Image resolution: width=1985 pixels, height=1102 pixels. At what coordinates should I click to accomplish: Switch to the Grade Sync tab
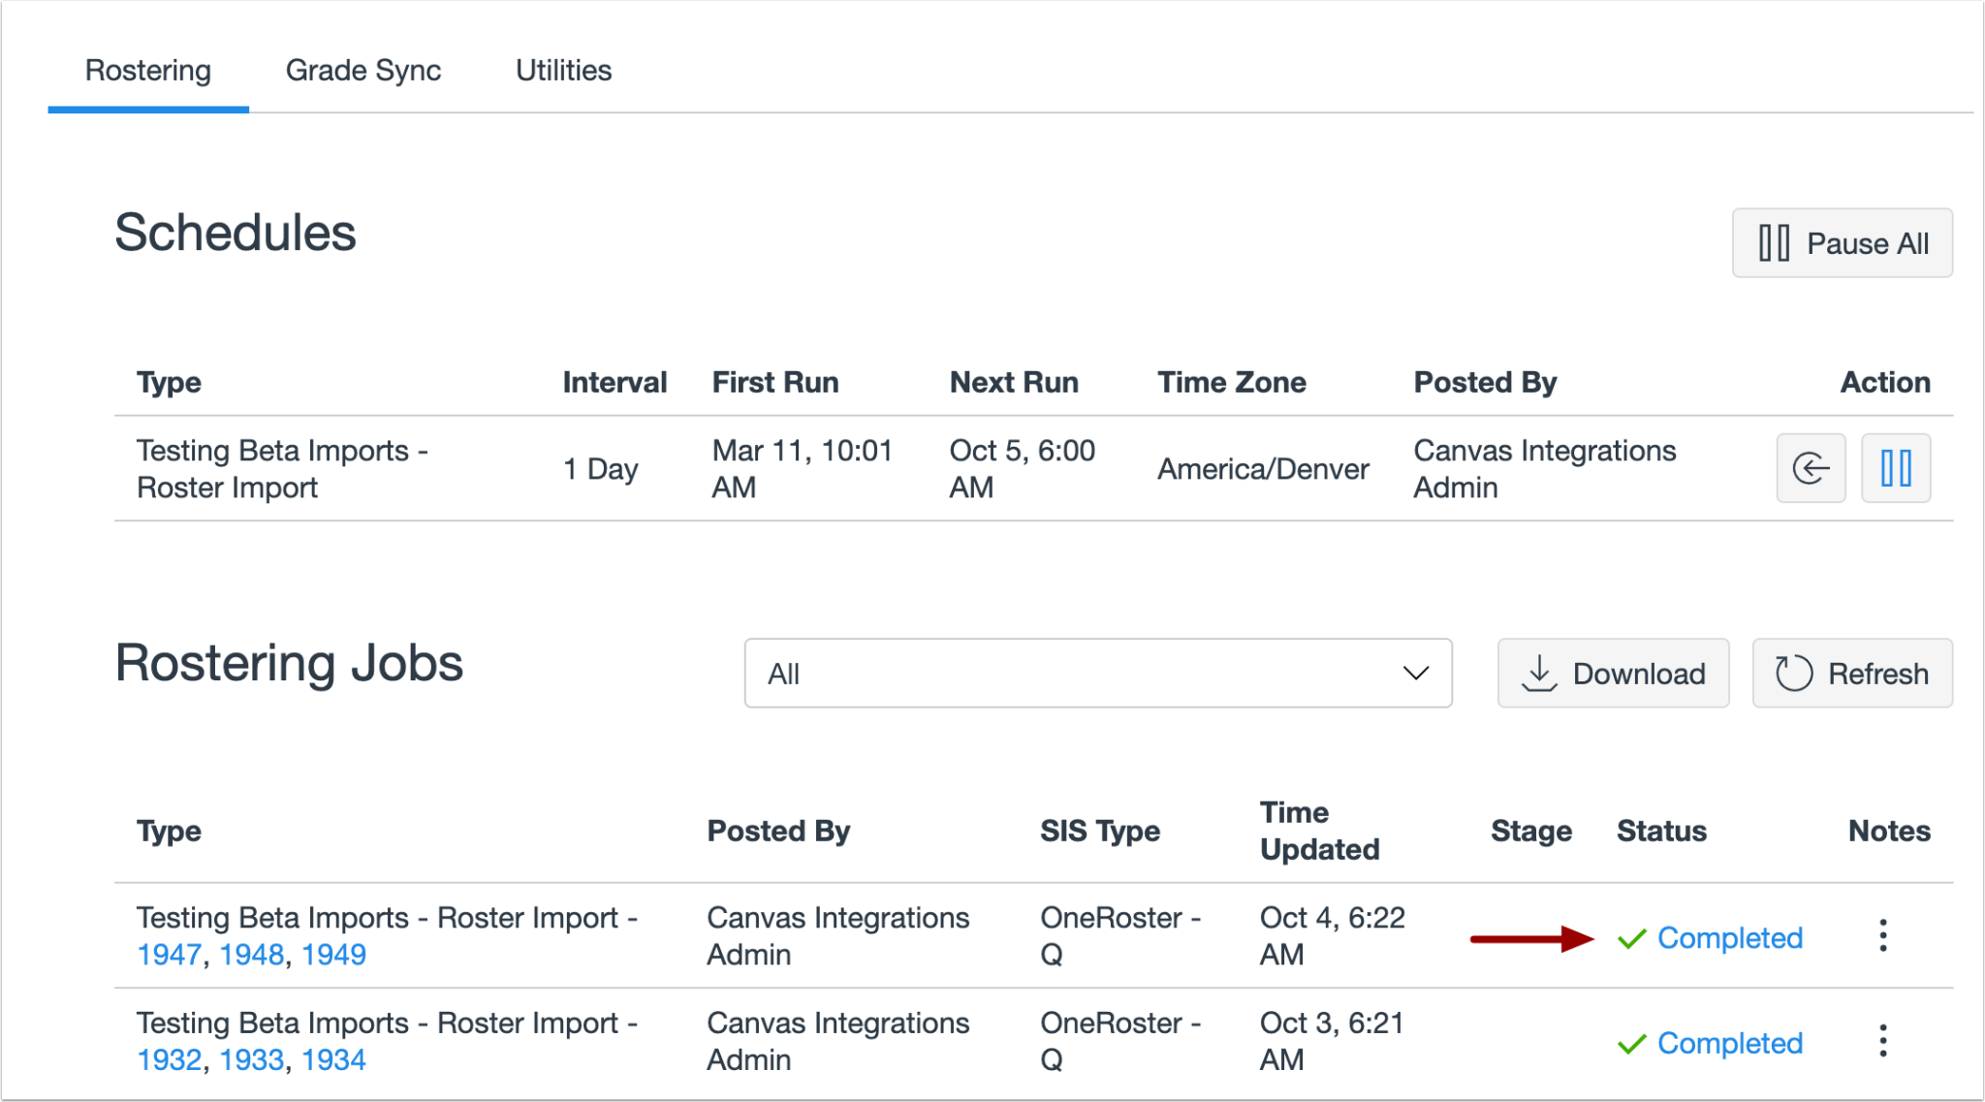click(363, 71)
